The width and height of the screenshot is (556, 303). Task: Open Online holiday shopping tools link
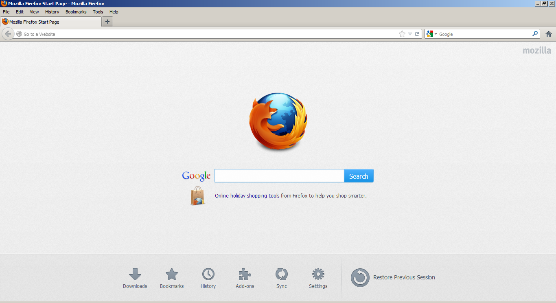click(247, 195)
